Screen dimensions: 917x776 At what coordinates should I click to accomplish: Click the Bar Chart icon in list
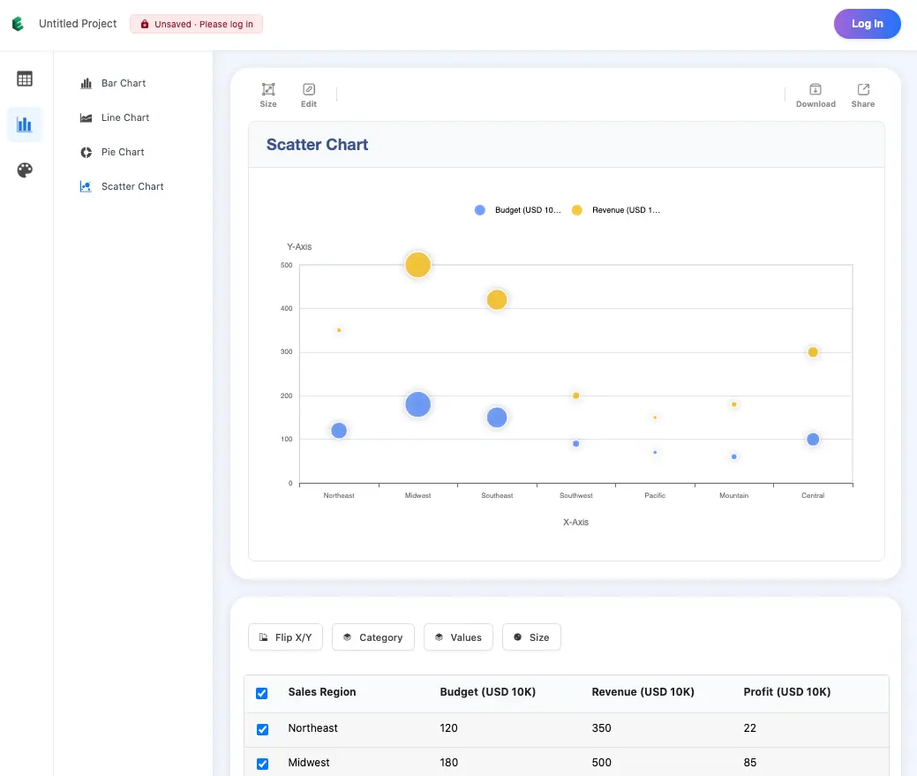tap(86, 83)
